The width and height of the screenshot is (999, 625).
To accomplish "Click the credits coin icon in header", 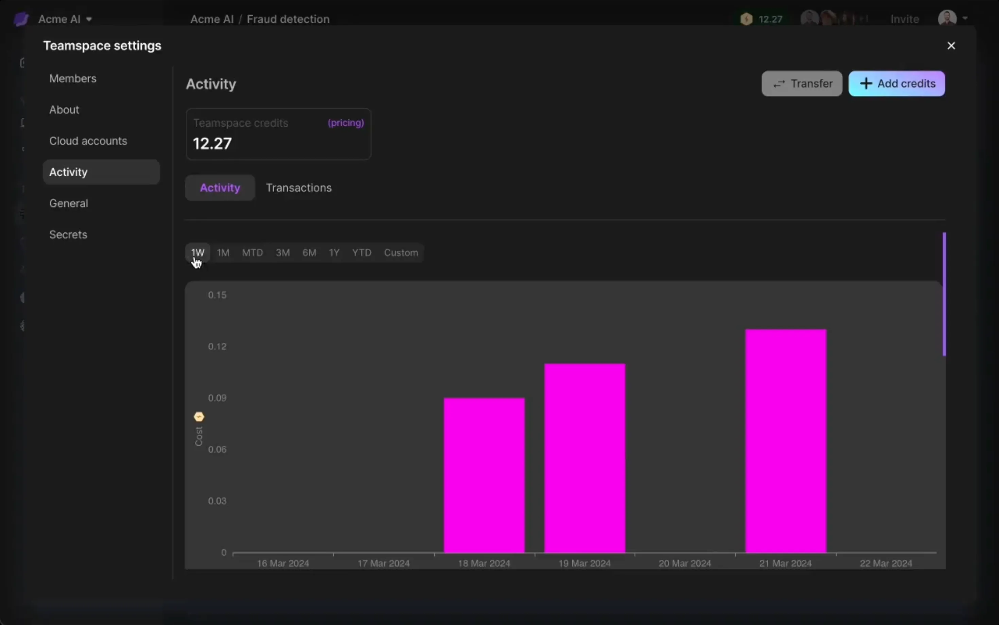I will point(746,19).
